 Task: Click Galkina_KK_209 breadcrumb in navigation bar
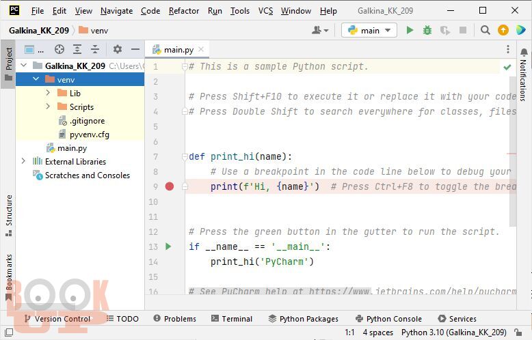(x=39, y=31)
